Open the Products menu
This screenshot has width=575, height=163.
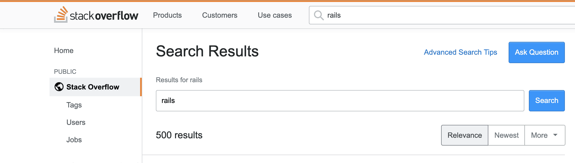pyautogui.click(x=167, y=15)
